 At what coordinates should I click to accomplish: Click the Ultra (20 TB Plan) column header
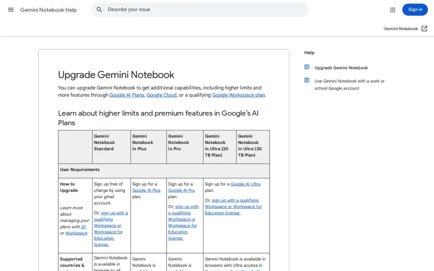click(x=220, y=147)
